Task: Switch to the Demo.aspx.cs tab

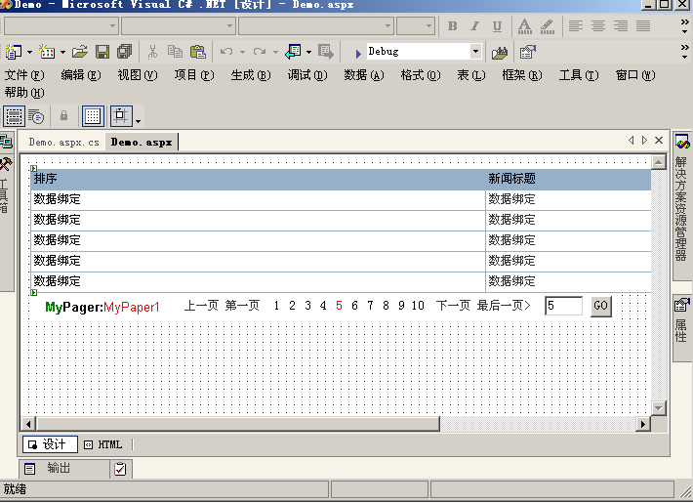Action: pos(64,142)
